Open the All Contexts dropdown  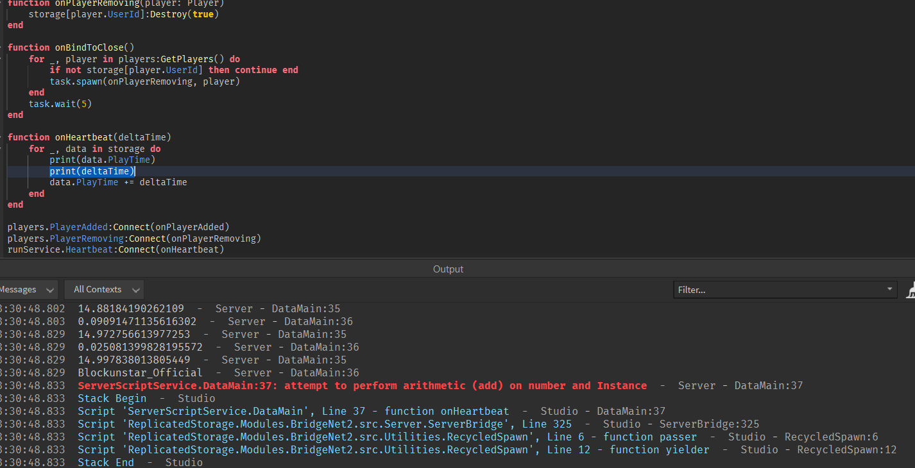pos(104,290)
